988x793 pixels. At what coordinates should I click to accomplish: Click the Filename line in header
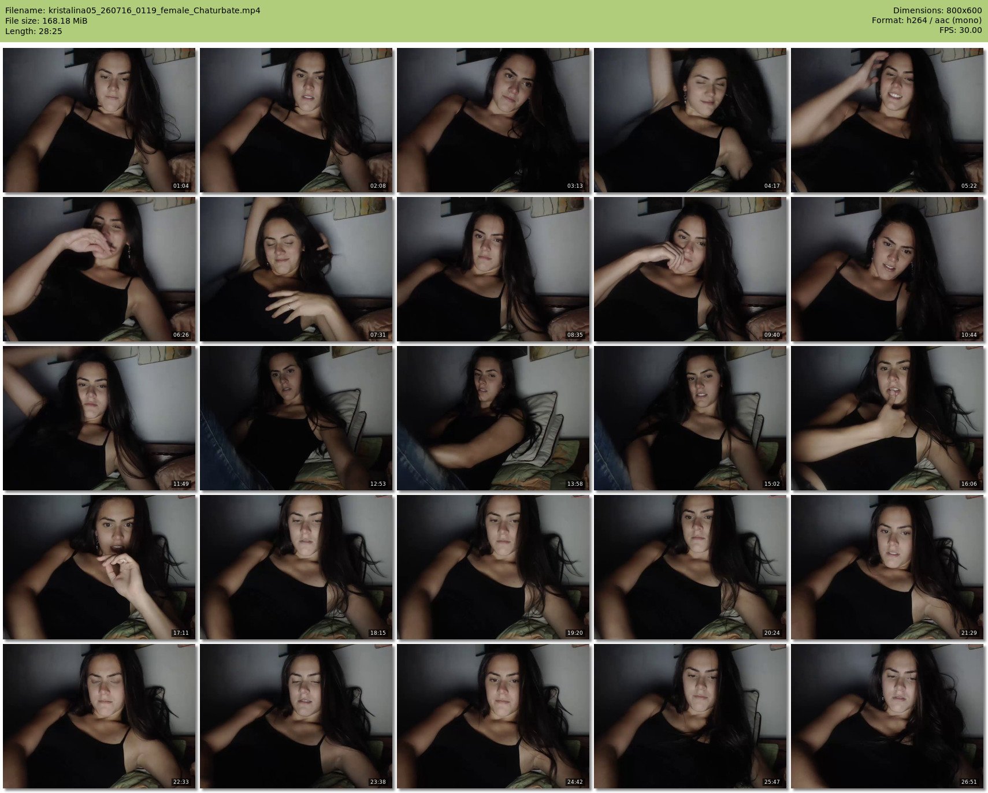coord(133,10)
